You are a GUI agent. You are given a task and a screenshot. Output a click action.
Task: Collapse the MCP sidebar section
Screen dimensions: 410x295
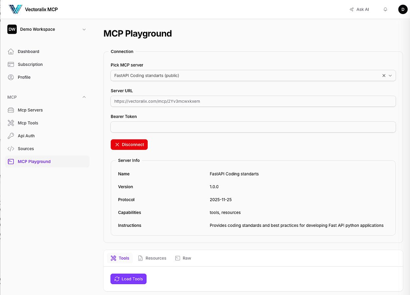coord(84,97)
